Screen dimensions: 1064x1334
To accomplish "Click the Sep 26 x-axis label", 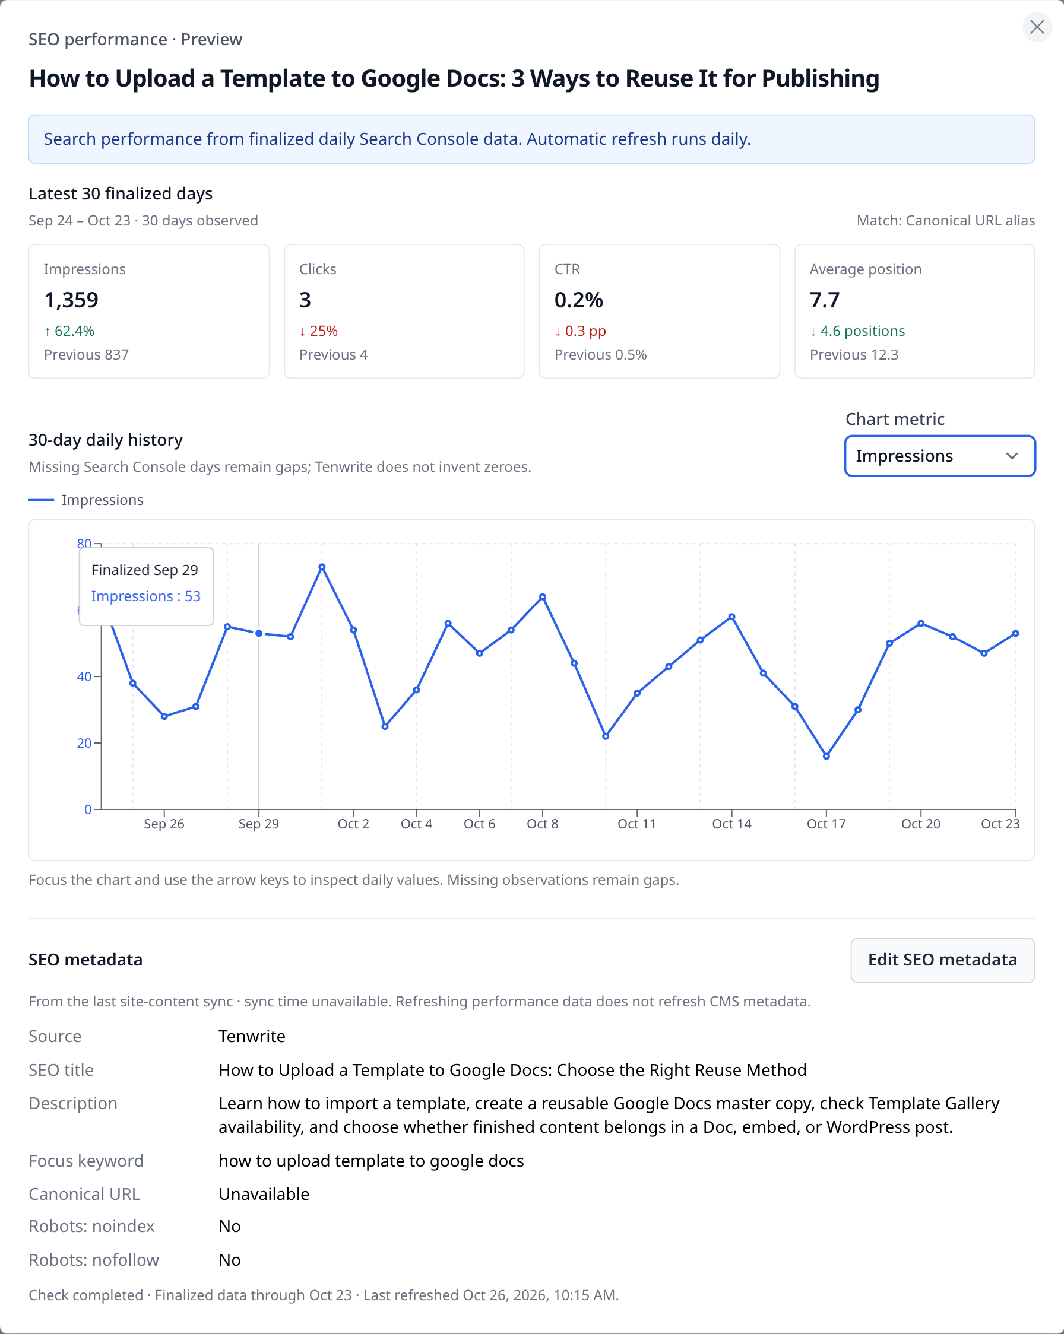I will (164, 824).
